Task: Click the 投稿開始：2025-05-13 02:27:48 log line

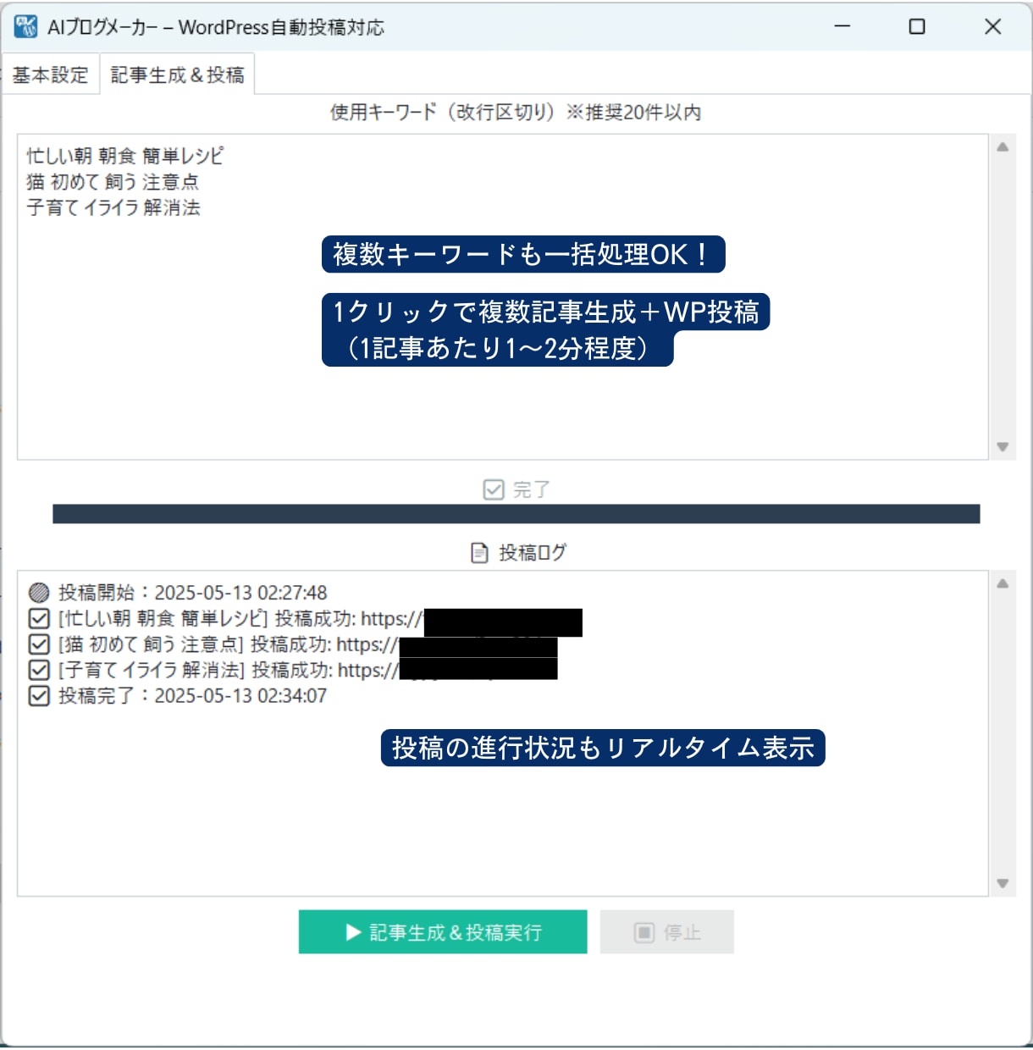Action: point(192,593)
